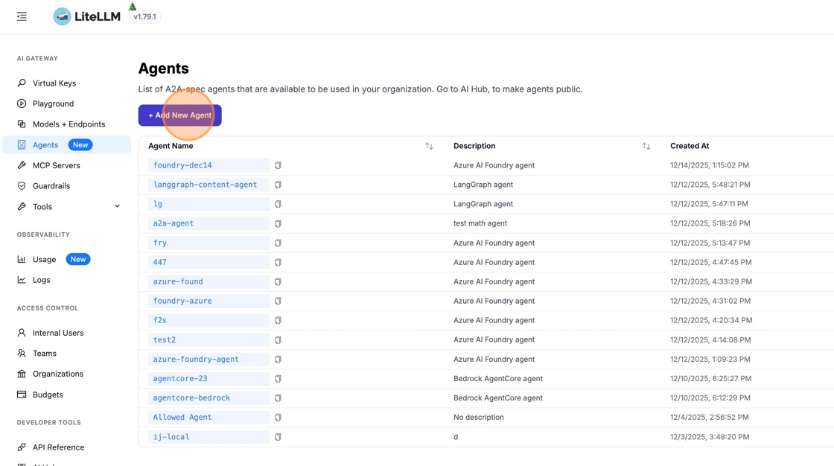Image resolution: width=834 pixels, height=466 pixels.
Task: Open Virtual Keys in sidebar
Action: click(54, 83)
